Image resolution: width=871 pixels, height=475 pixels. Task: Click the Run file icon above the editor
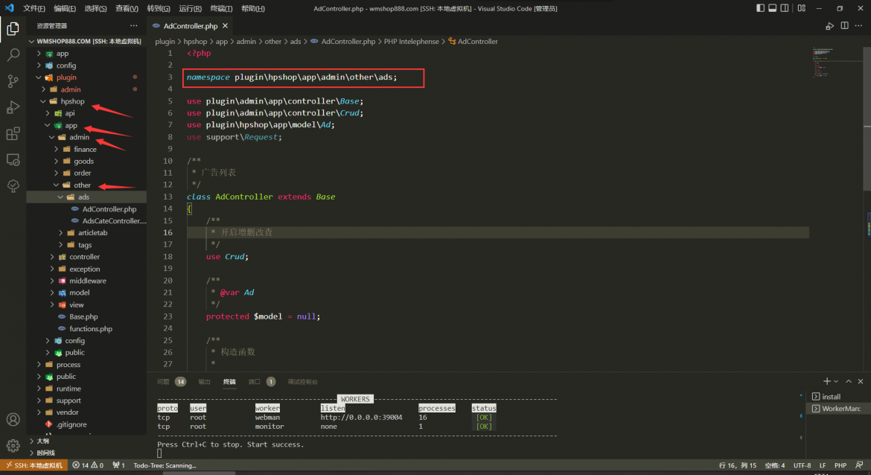pyautogui.click(x=829, y=26)
